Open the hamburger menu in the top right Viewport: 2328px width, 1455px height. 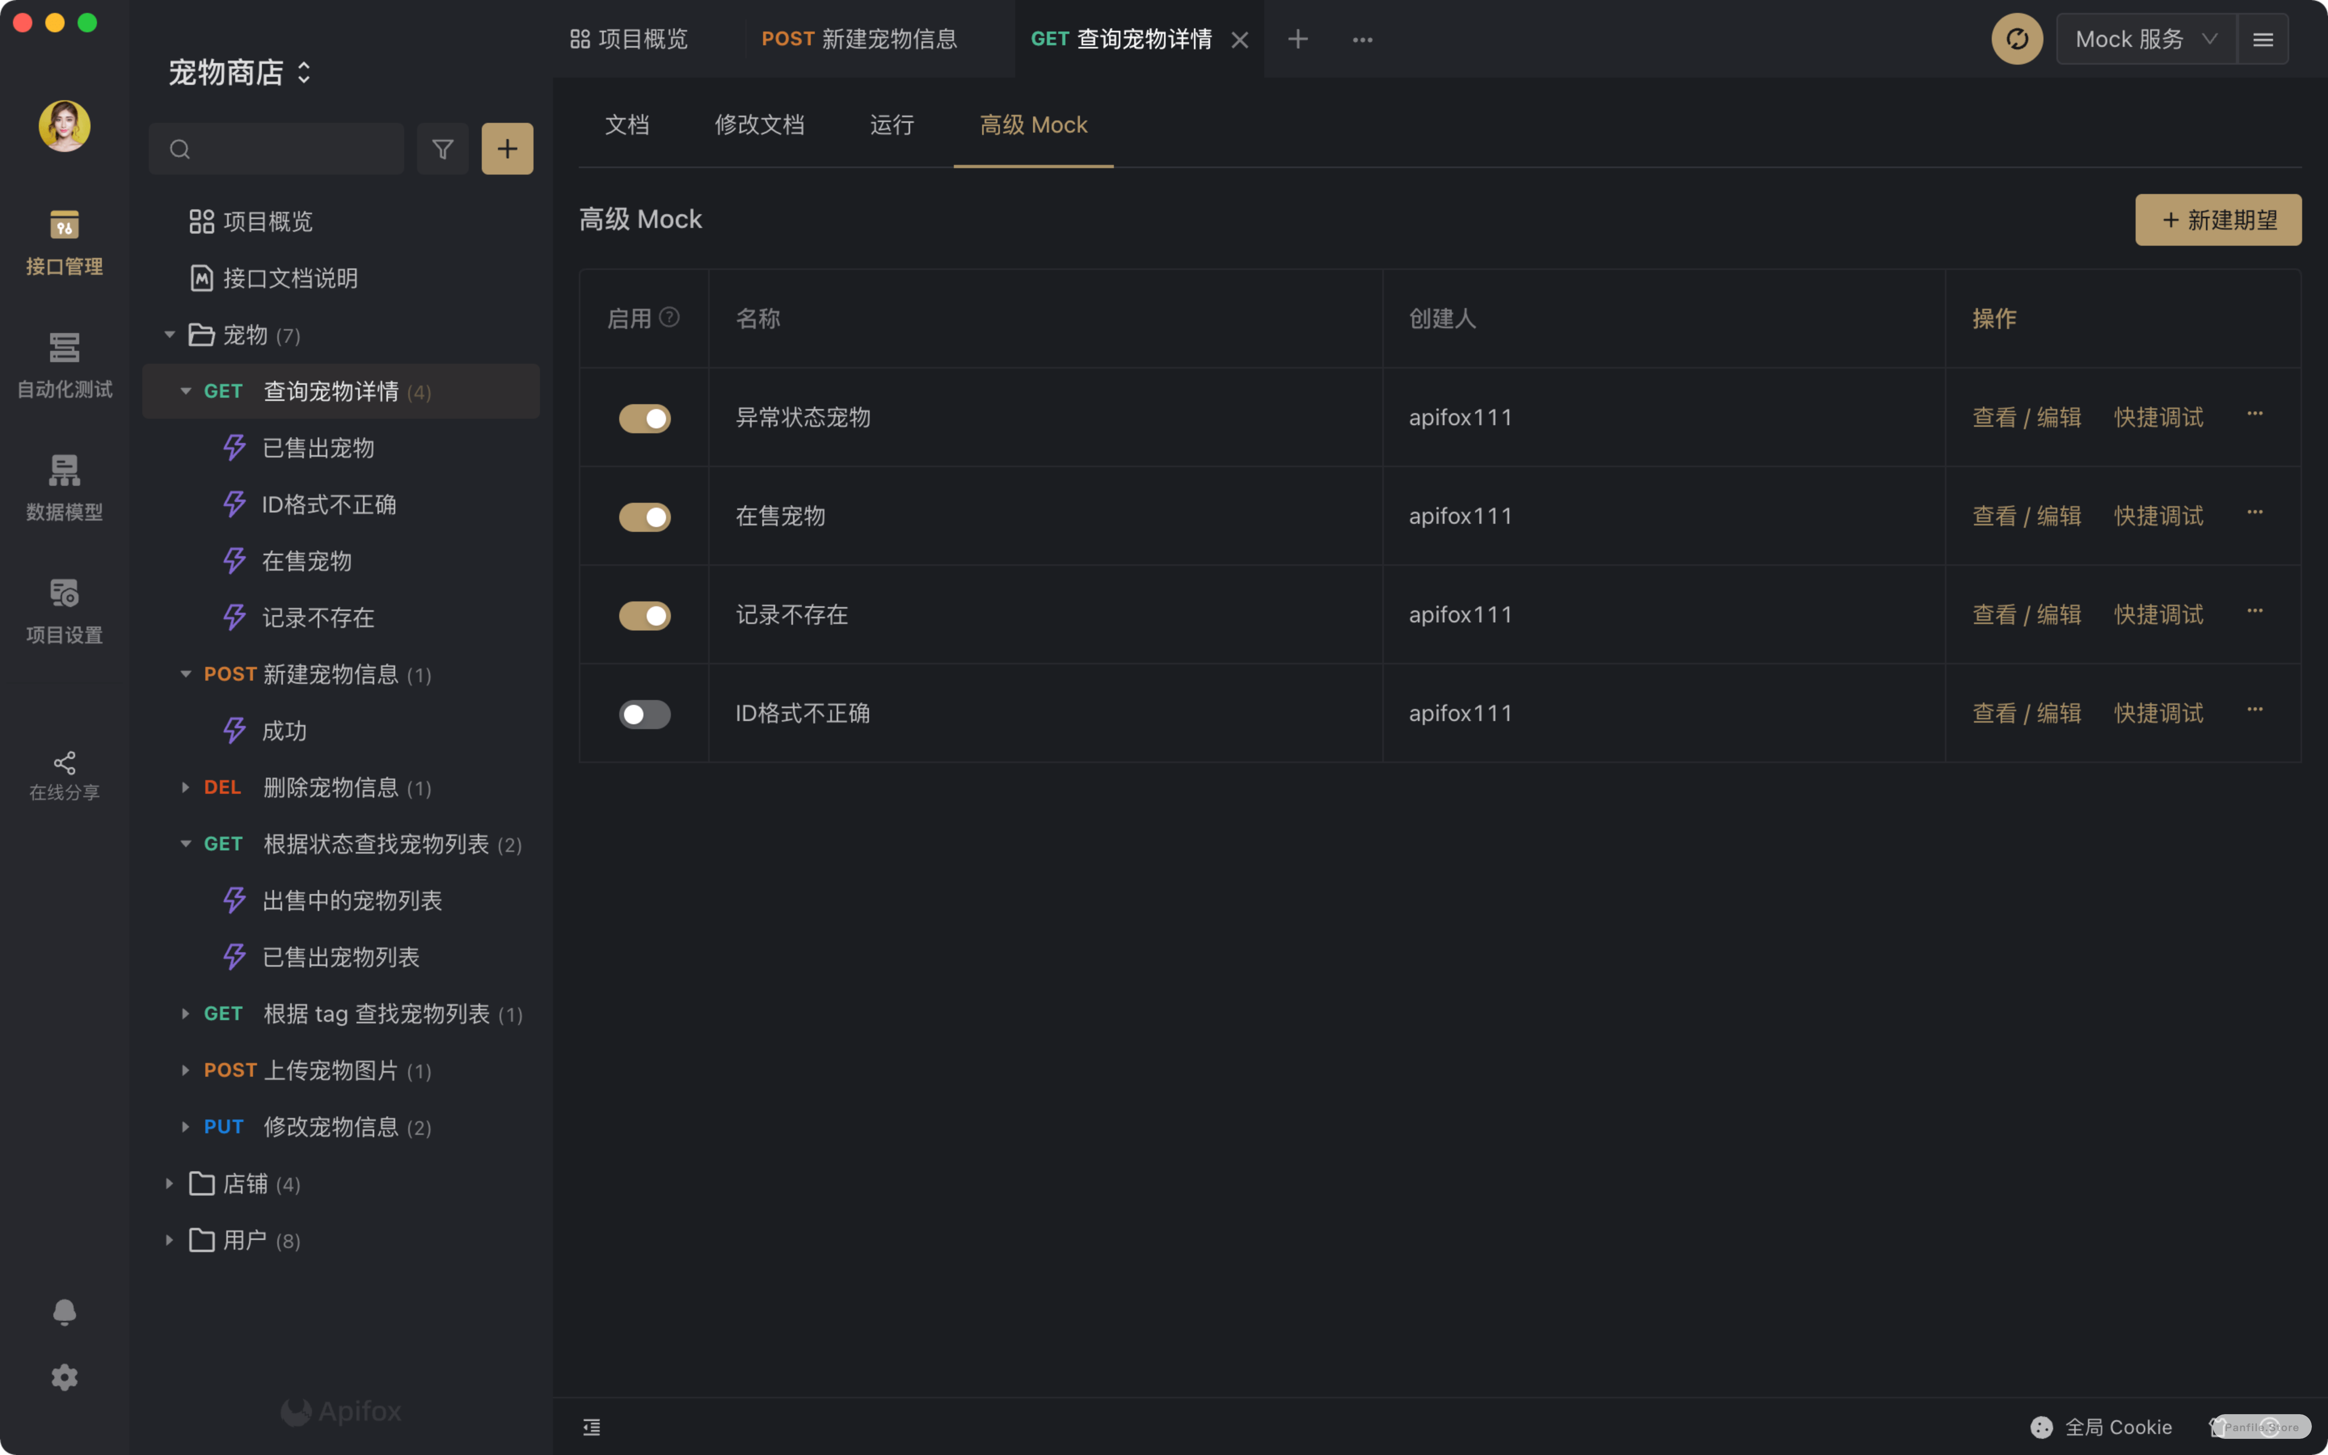tap(2263, 40)
